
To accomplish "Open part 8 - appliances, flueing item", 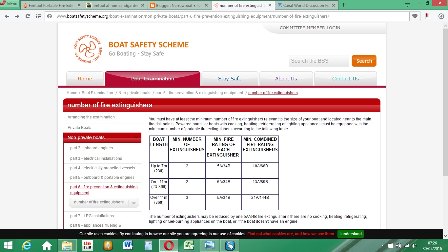I will pos(95,225).
